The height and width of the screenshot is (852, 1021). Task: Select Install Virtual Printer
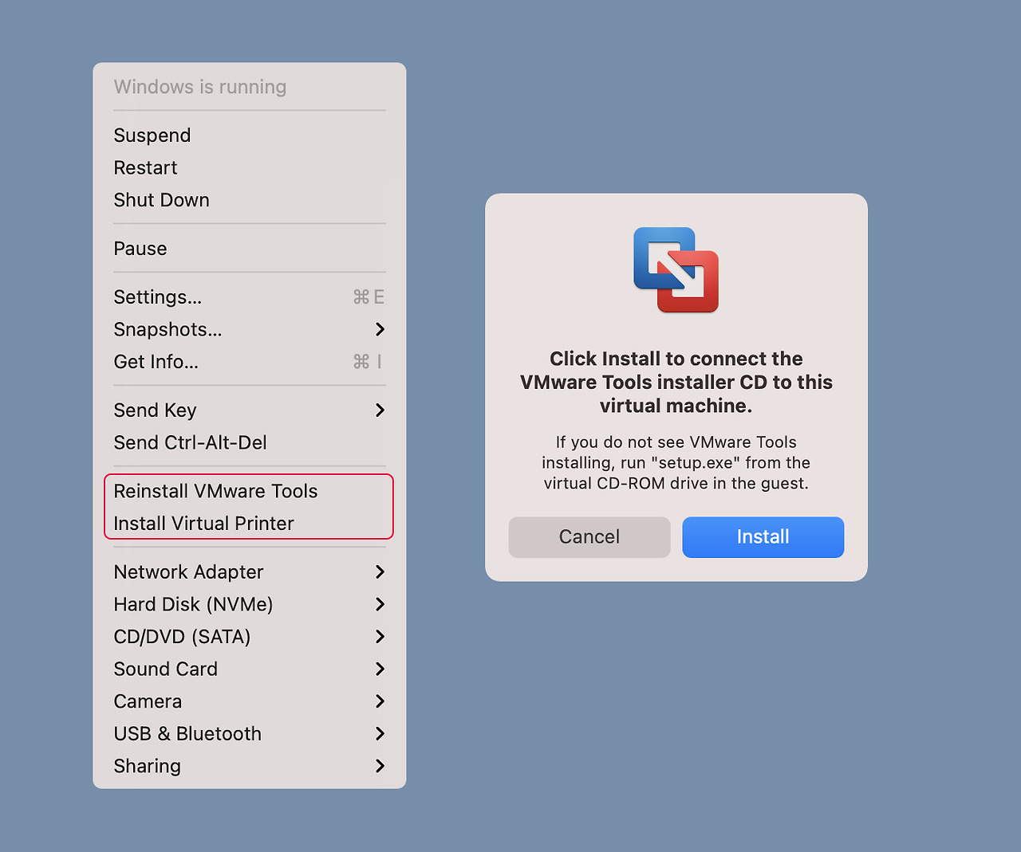(203, 523)
